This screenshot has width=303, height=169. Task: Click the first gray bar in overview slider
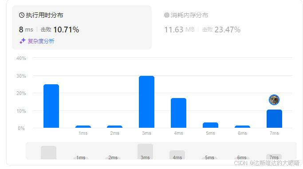(x=48, y=153)
